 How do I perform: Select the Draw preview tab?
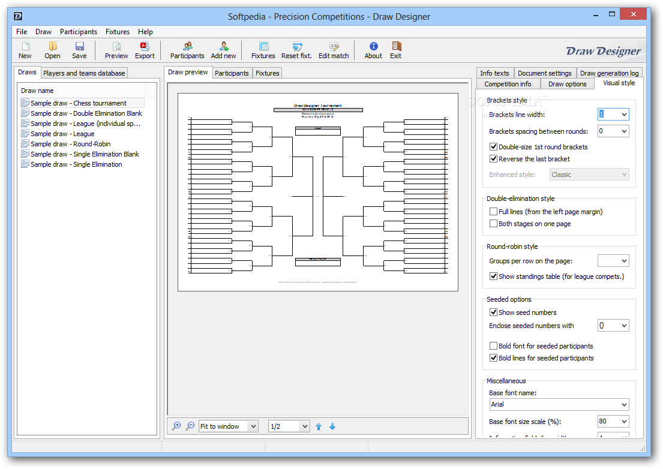(188, 72)
